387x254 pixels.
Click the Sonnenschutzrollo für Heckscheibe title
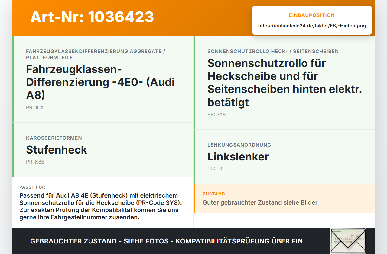[x=285, y=83]
